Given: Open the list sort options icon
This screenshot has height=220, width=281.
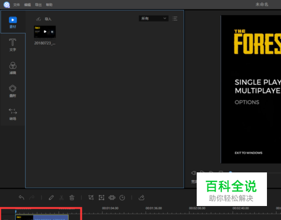Looking at the screenshot, I should [x=175, y=18].
